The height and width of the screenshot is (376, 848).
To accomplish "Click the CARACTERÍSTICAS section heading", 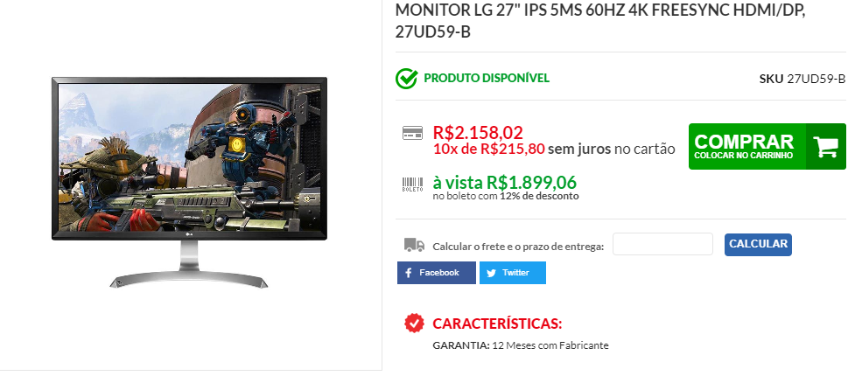I will coord(497,324).
